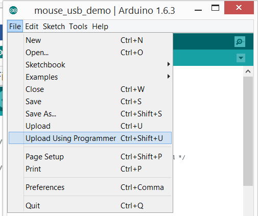Select Upload Using Programmer
The image size is (258, 216).
(90, 138)
